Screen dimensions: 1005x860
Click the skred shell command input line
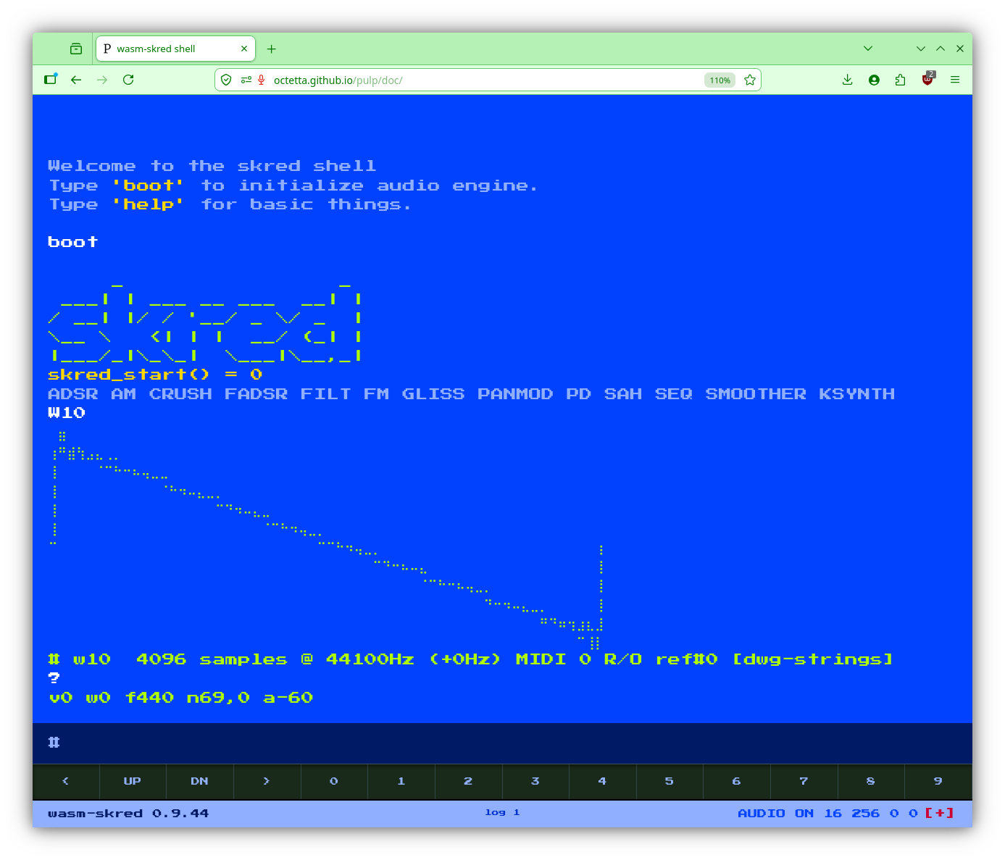pos(502,743)
